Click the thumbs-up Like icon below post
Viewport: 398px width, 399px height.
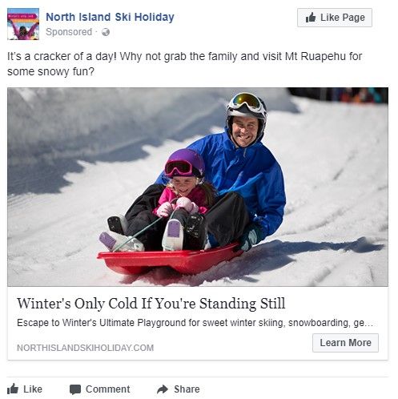(x=13, y=389)
